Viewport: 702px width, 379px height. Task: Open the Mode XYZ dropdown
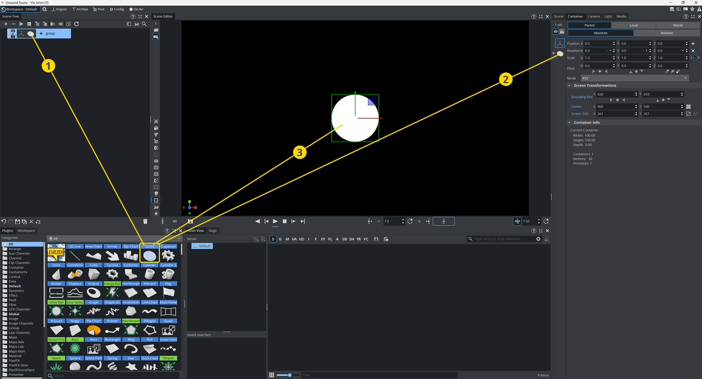click(634, 78)
